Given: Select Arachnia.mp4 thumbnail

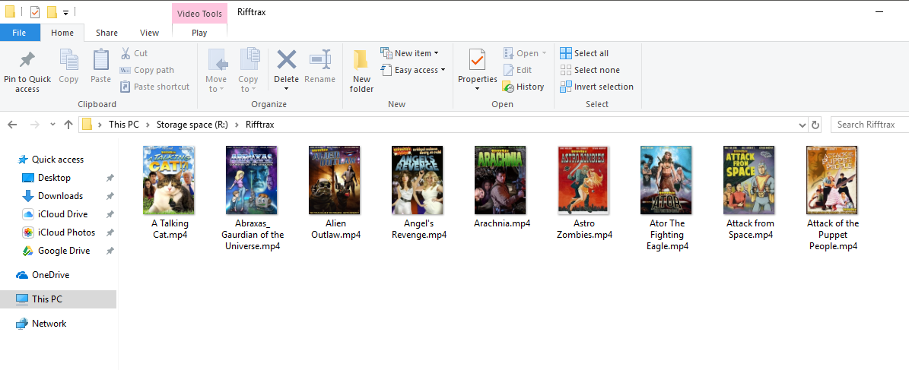Looking at the screenshot, I should 501,180.
